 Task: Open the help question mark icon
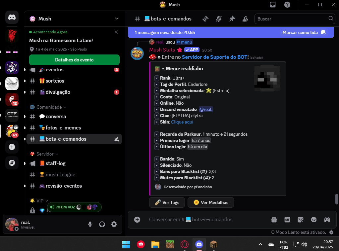[x=287, y=5]
